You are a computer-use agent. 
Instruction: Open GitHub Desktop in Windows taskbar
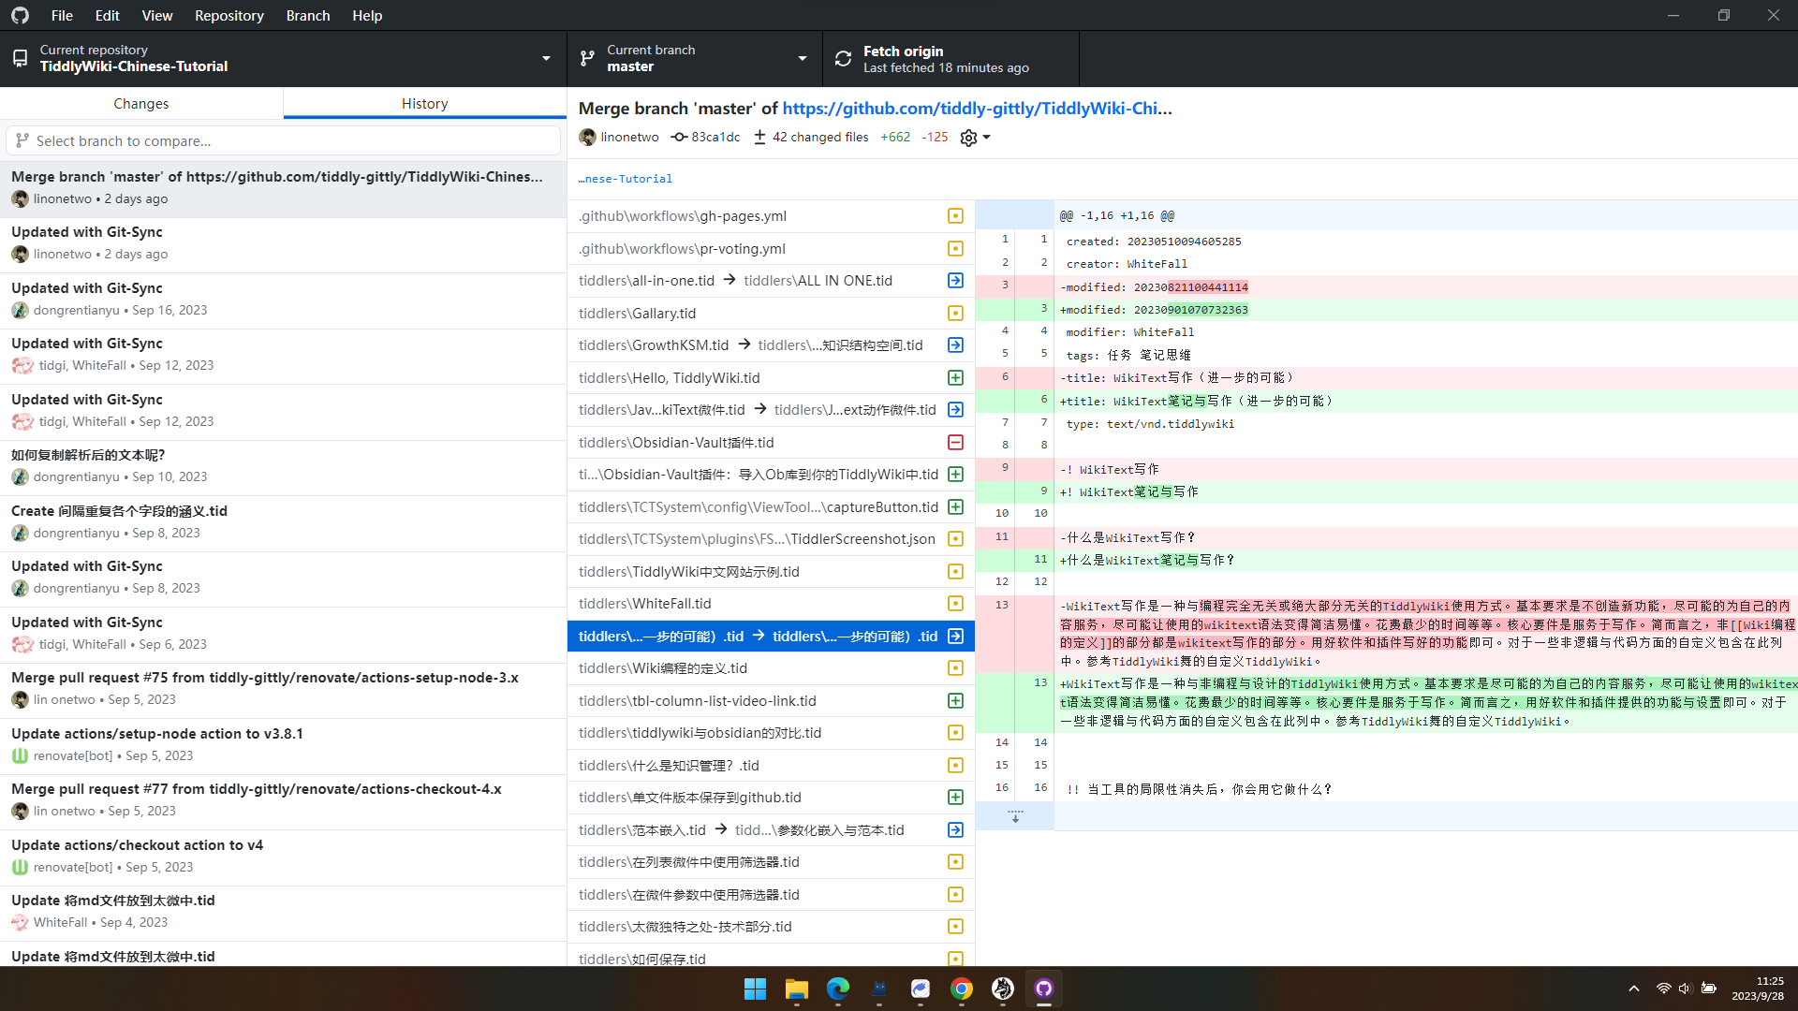coord(1043,989)
